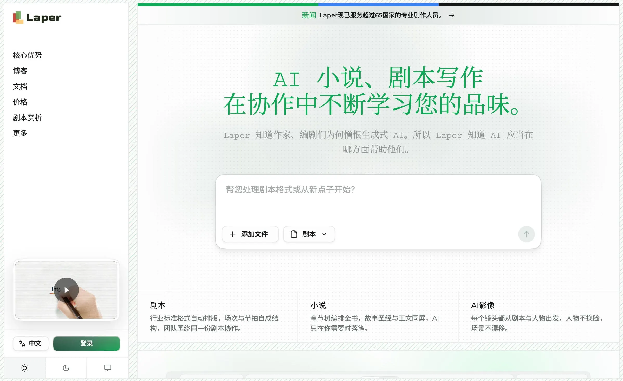Image resolution: width=623 pixels, height=381 pixels.
Task: Open the 新闻 announcement link
Action: [x=378, y=15]
